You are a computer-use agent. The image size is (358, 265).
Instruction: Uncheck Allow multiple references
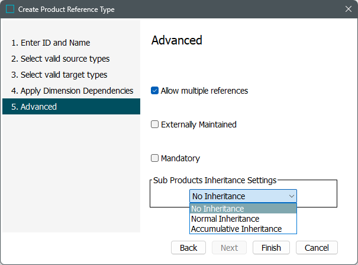pos(154,91)
